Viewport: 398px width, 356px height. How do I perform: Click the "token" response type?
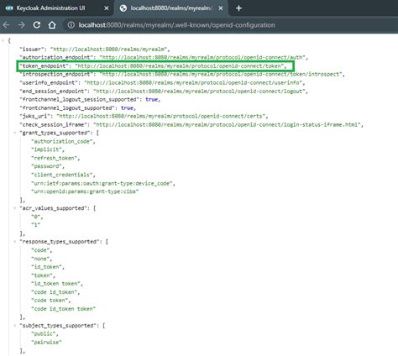[42, 275]
